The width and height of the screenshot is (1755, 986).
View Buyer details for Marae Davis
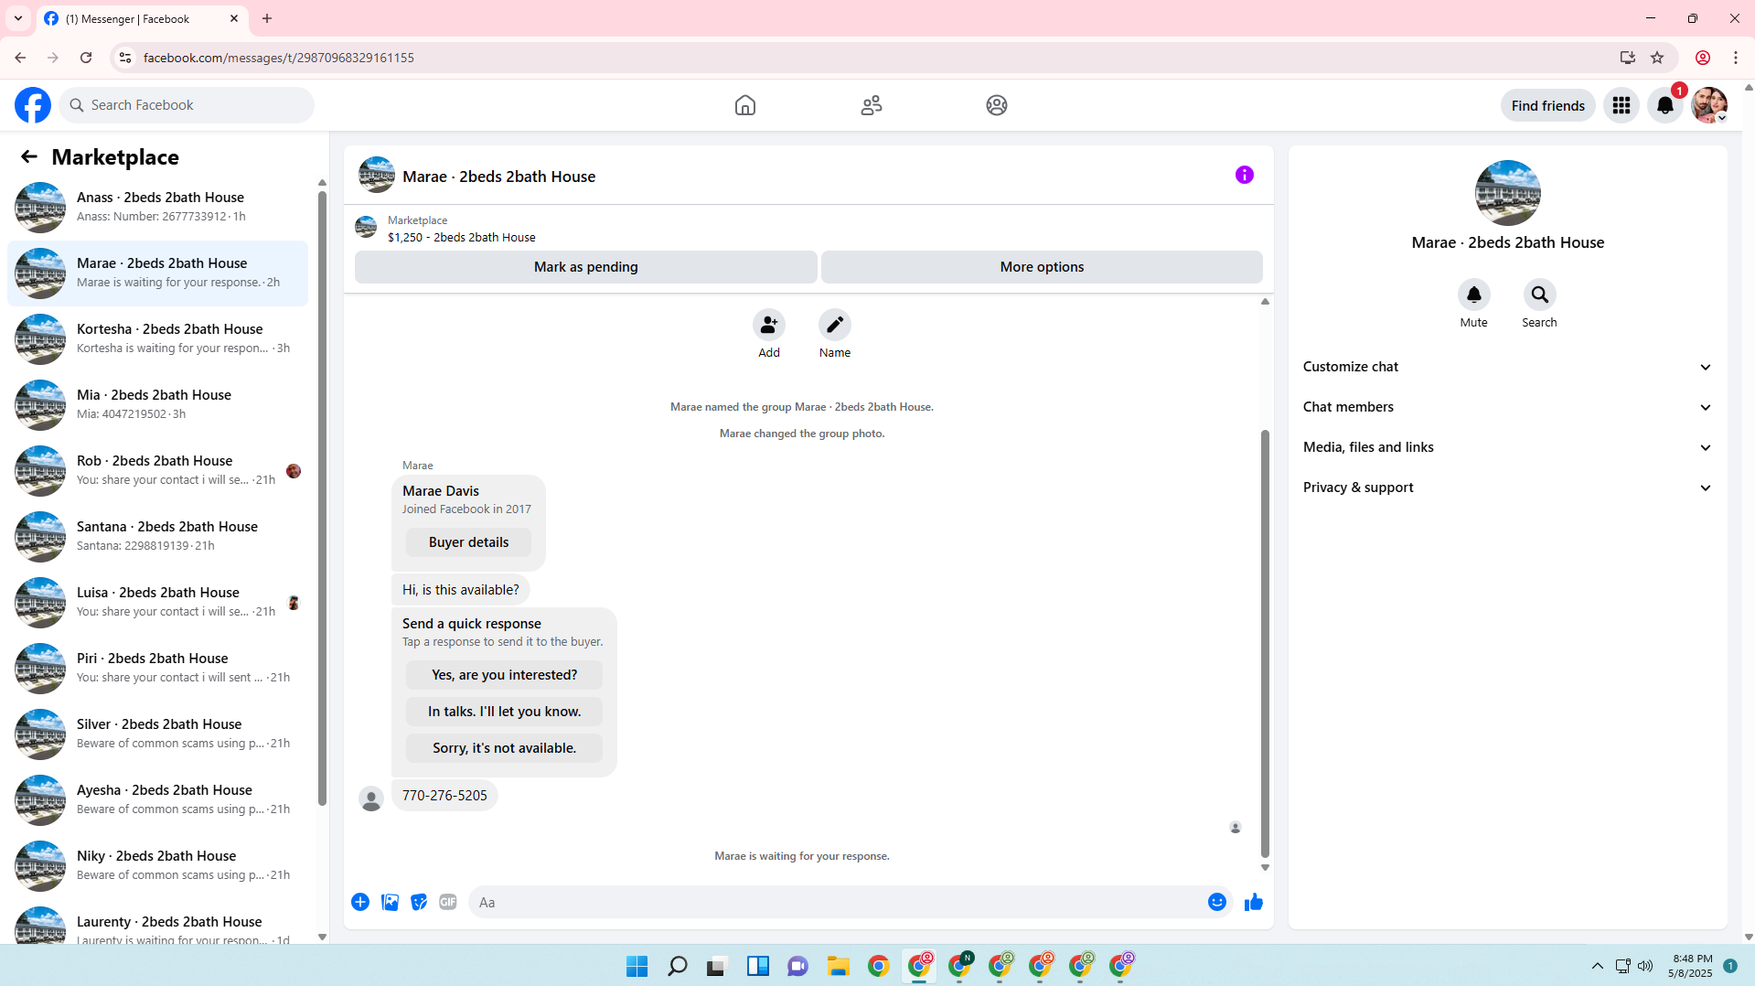pyautogui.click(x=468, y=542)
